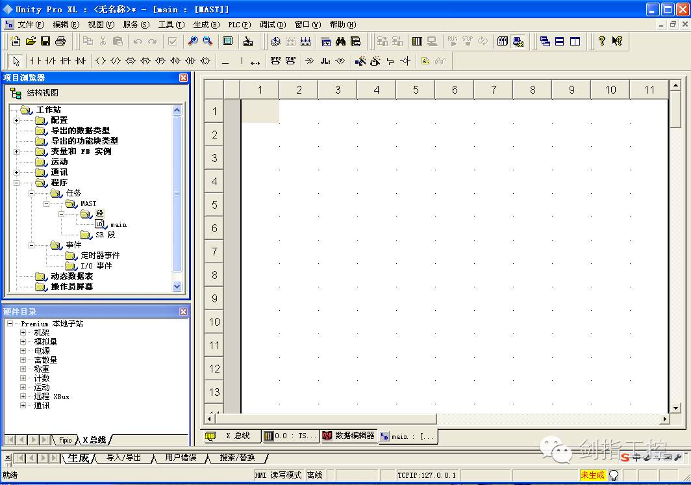The width and height of the screenshot is (691, 485).
Task: Click the Cascade Windows icon
Action: [545, 41]
